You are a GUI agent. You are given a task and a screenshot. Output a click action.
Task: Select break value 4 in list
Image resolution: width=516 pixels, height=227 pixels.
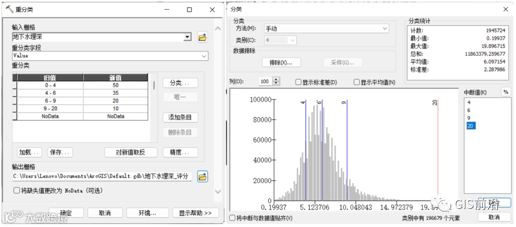(x=469, y=102)
